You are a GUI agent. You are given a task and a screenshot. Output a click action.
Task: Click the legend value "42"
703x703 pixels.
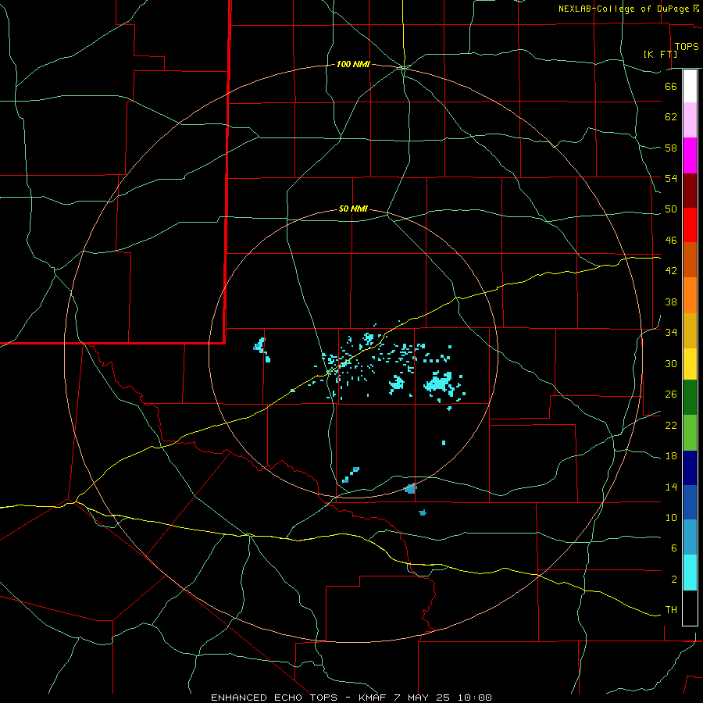(x=671, y=271)
